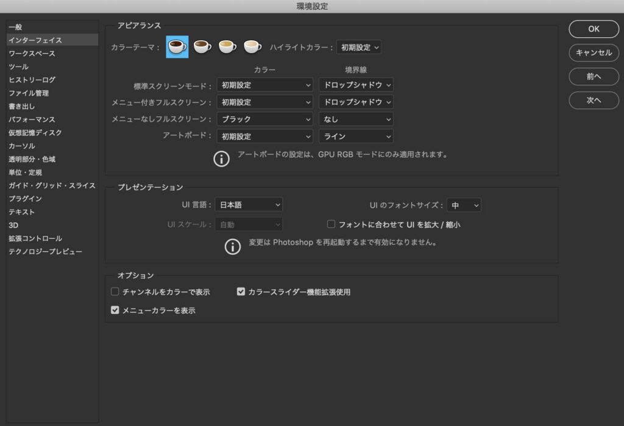Select the medium gray coffee cup theme

227,47
